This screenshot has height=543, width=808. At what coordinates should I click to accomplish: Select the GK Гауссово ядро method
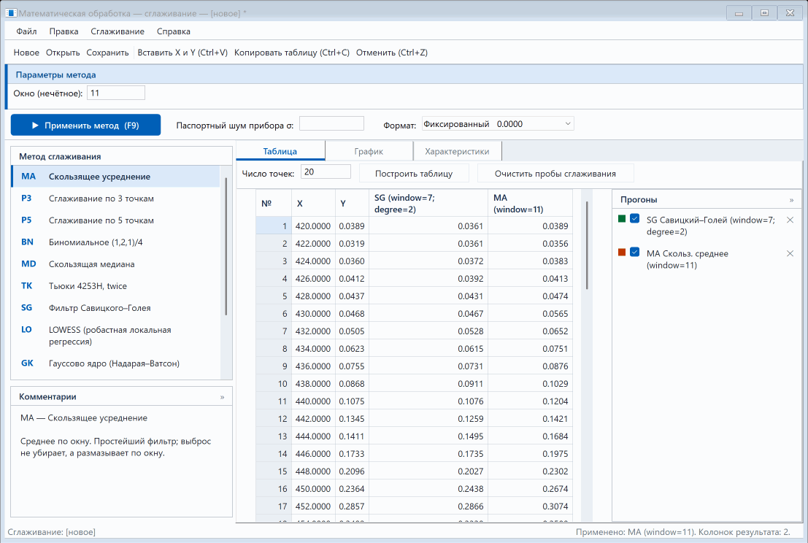pyautogui.click(x=115, y=363)
